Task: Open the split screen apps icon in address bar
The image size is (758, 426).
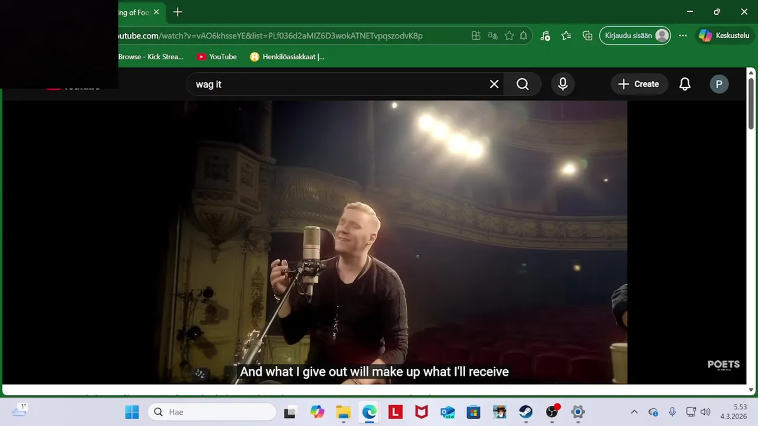Action: click(x=476, y=35)
